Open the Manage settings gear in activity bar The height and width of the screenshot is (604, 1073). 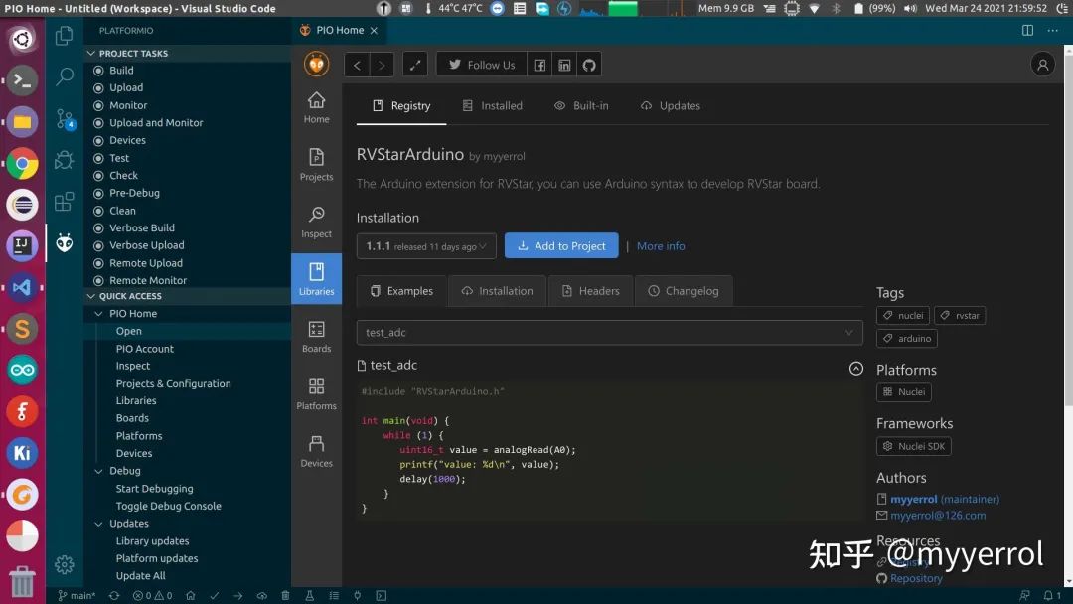coord(65,564)
